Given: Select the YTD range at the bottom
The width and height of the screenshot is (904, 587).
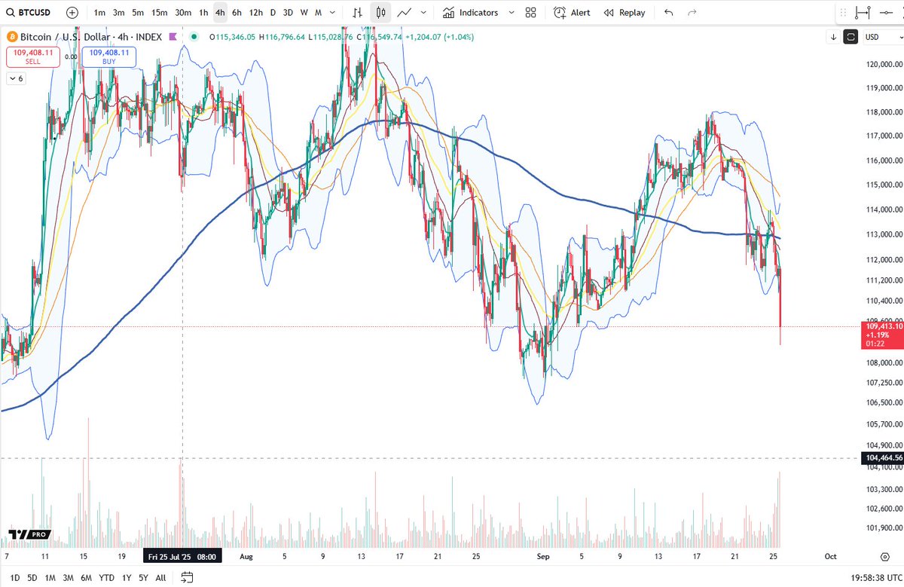Looking at the screenshot, I should 107,577.
